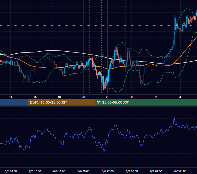Click the '6/7 04:00' date label

(x=180, y=171)
